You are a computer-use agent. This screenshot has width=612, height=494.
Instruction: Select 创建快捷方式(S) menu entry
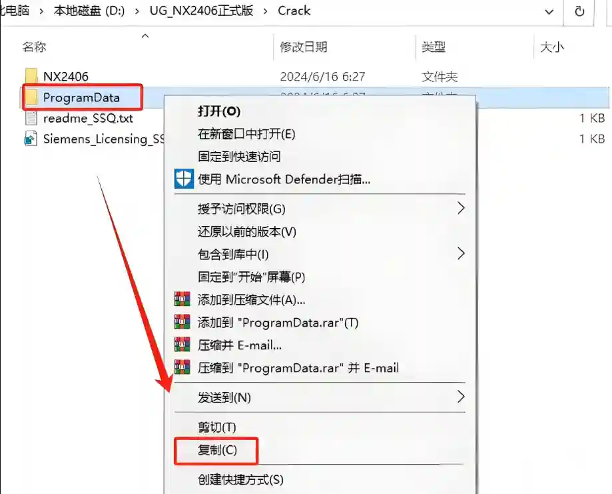[240, 479]
